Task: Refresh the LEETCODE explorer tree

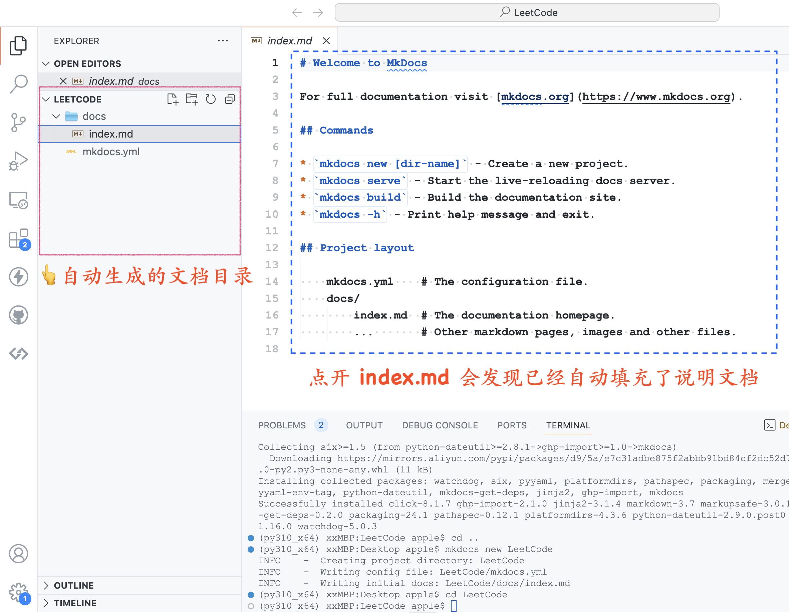Action: coord(211,99)
